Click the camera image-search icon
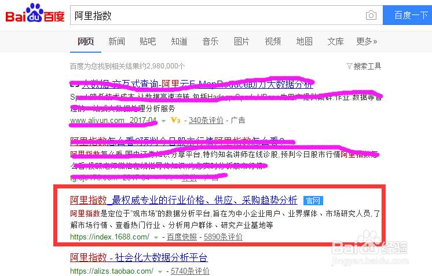 (371, 15)
